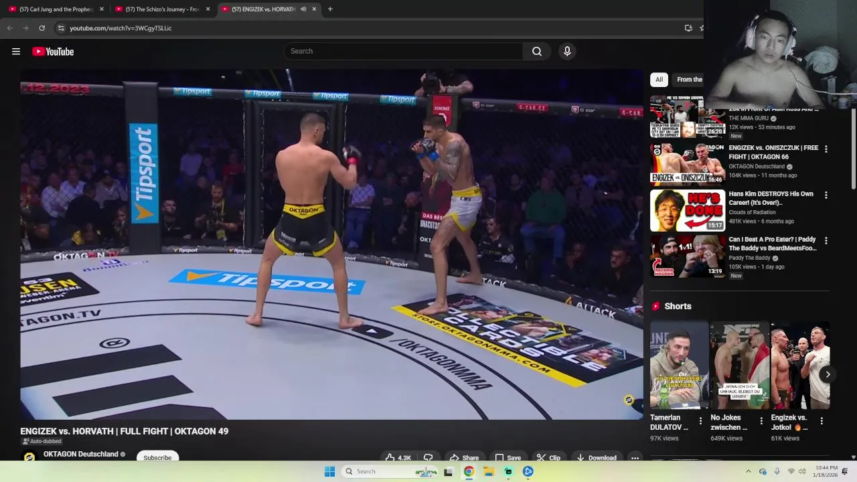Viewport: 857px width, 482px height.
Task: Show hidden system tray icons chevron
Action: click(x=749, y=471)
